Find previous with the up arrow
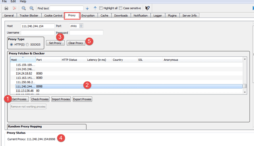Image resolution: width=254 pixels, height=146 pixels. 95,8
